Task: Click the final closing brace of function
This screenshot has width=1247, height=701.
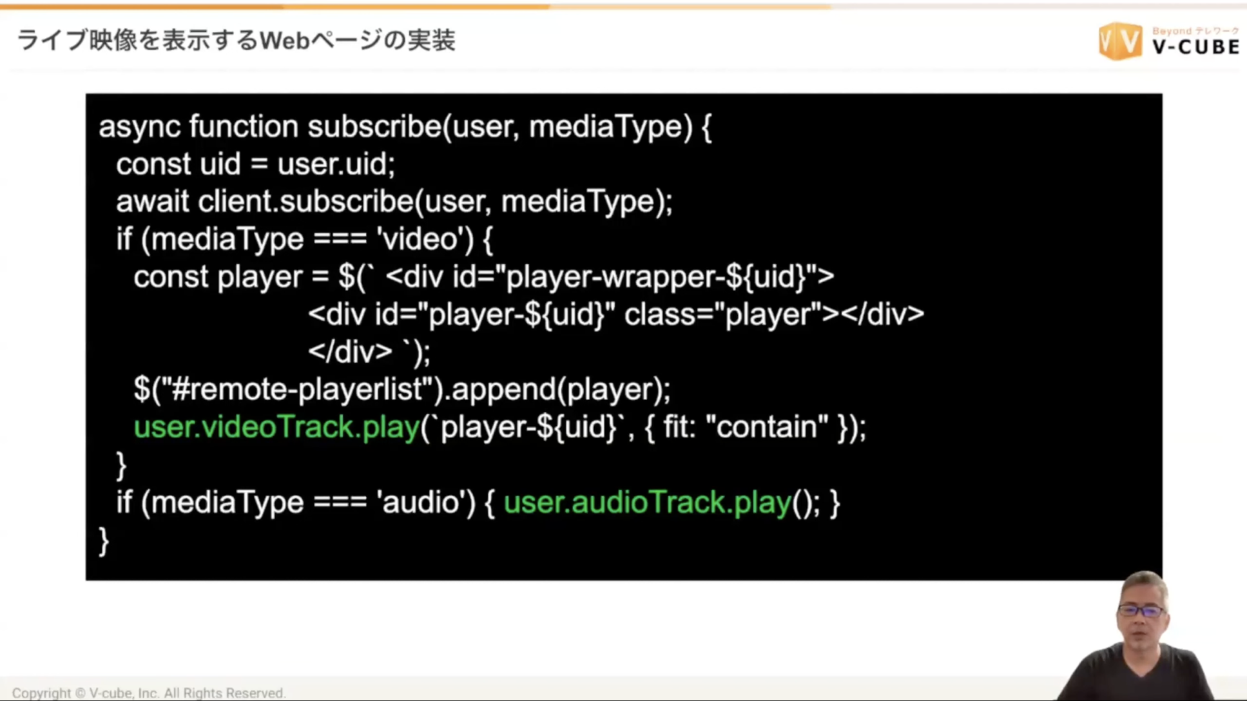Action: tap(104, 540)
